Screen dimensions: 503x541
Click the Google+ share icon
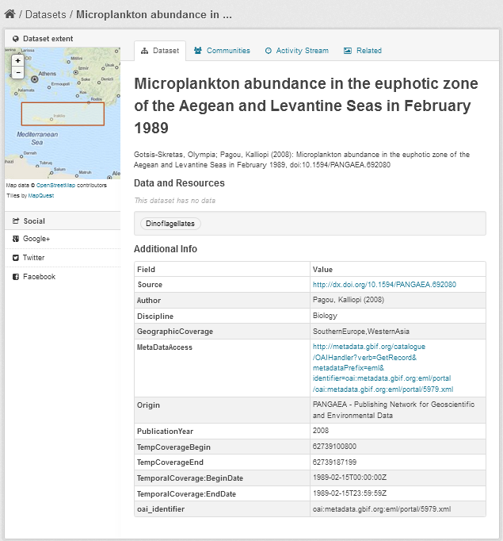point(16,239)
